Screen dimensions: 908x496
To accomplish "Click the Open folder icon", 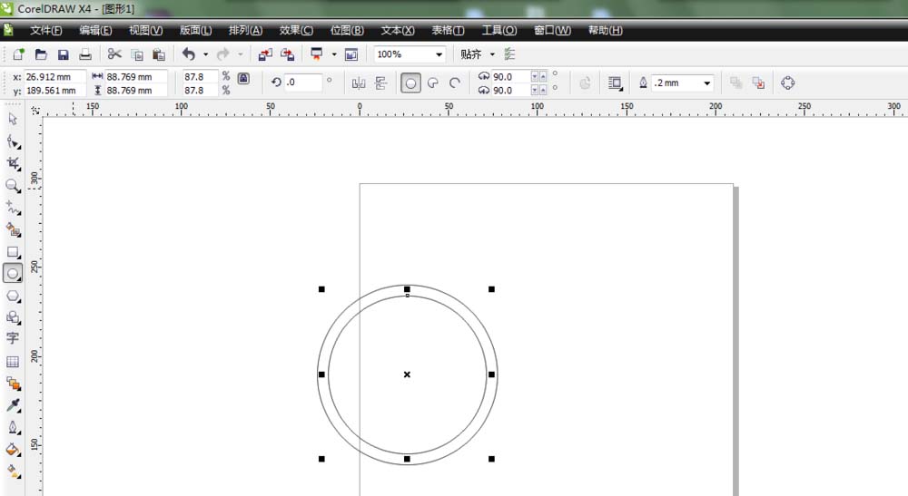I will point(41,54).
